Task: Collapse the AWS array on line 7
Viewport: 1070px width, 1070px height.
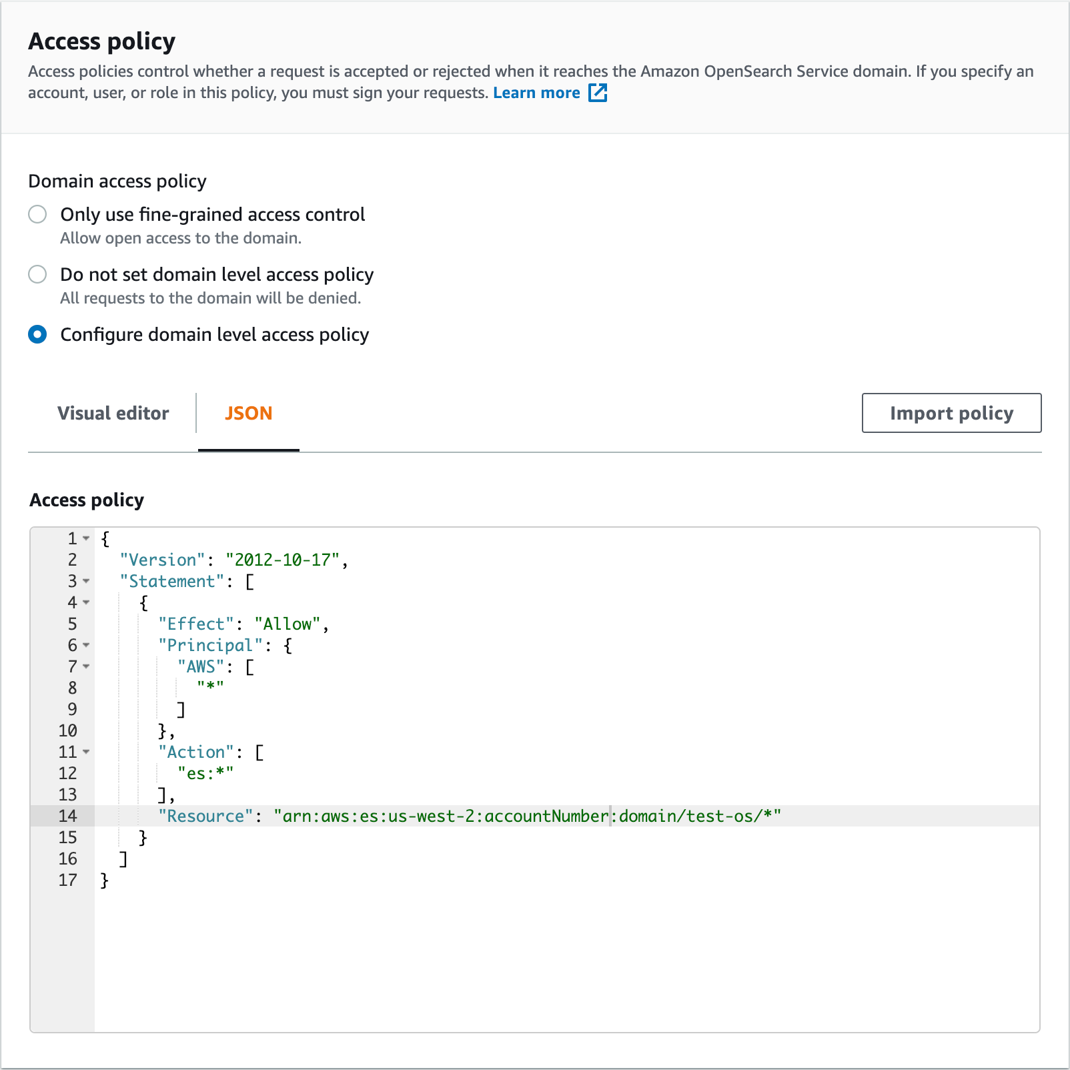Action: pyautogui.click(x=87, y=666)
